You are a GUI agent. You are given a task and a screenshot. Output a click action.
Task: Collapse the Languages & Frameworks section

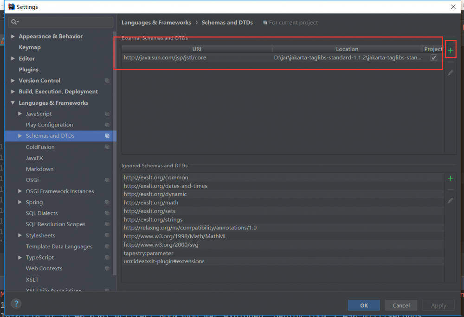point(13,102)
